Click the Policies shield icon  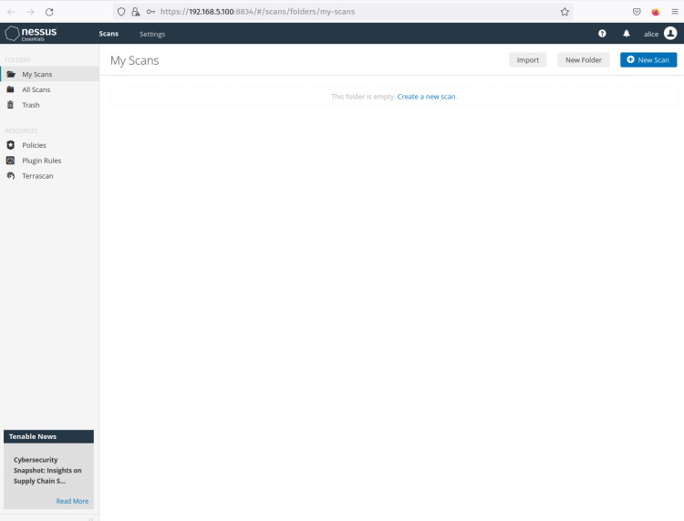point(11,145)
